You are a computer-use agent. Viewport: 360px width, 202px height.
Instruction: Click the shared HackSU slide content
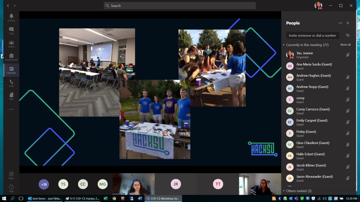[150, 92]
